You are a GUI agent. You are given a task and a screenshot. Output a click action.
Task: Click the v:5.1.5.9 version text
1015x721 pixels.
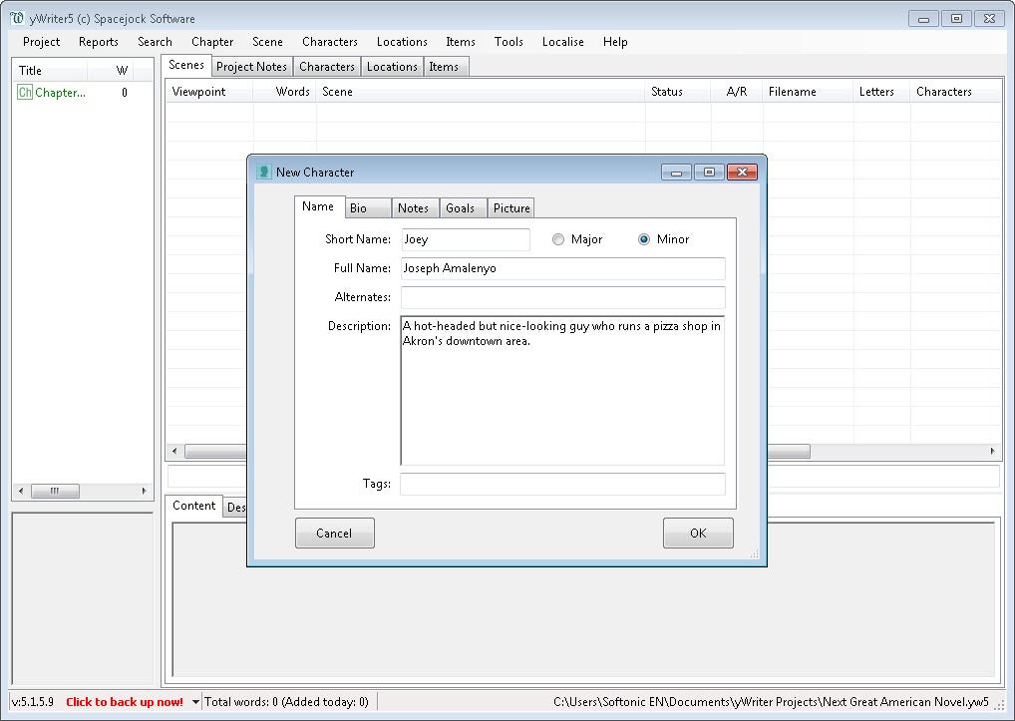point(33,702)
